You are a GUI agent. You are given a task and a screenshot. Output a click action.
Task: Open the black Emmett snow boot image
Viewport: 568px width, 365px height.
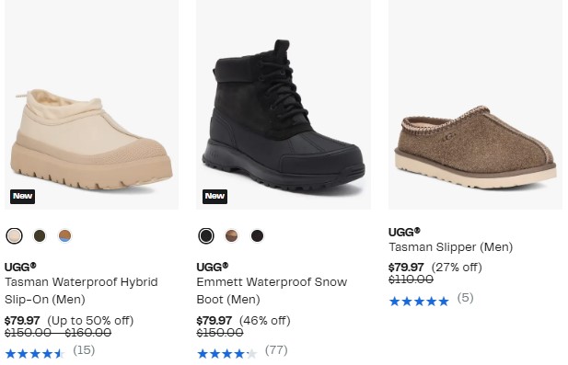point(284,105)
